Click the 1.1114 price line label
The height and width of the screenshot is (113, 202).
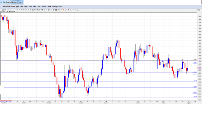point(194,60)
